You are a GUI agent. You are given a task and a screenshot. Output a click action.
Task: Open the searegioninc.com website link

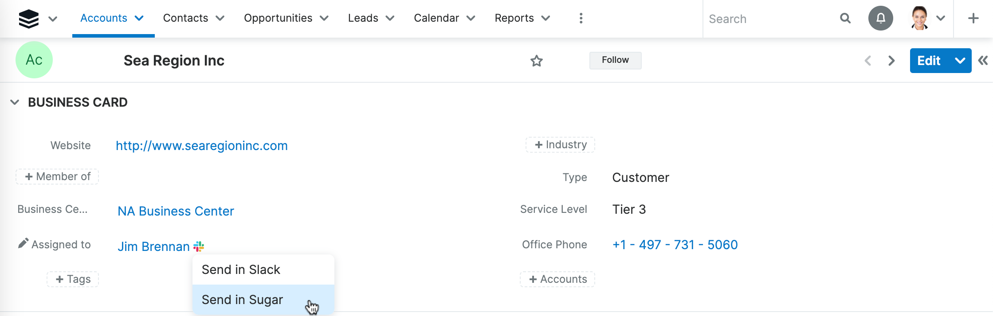[x=202, y=145]
